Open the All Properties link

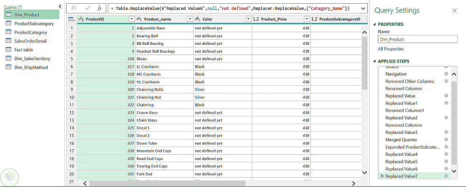coord(391,49)
